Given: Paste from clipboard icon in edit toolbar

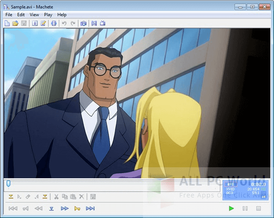Looking at the screenshot, I should pyautogui.click(x=73, y=197).
